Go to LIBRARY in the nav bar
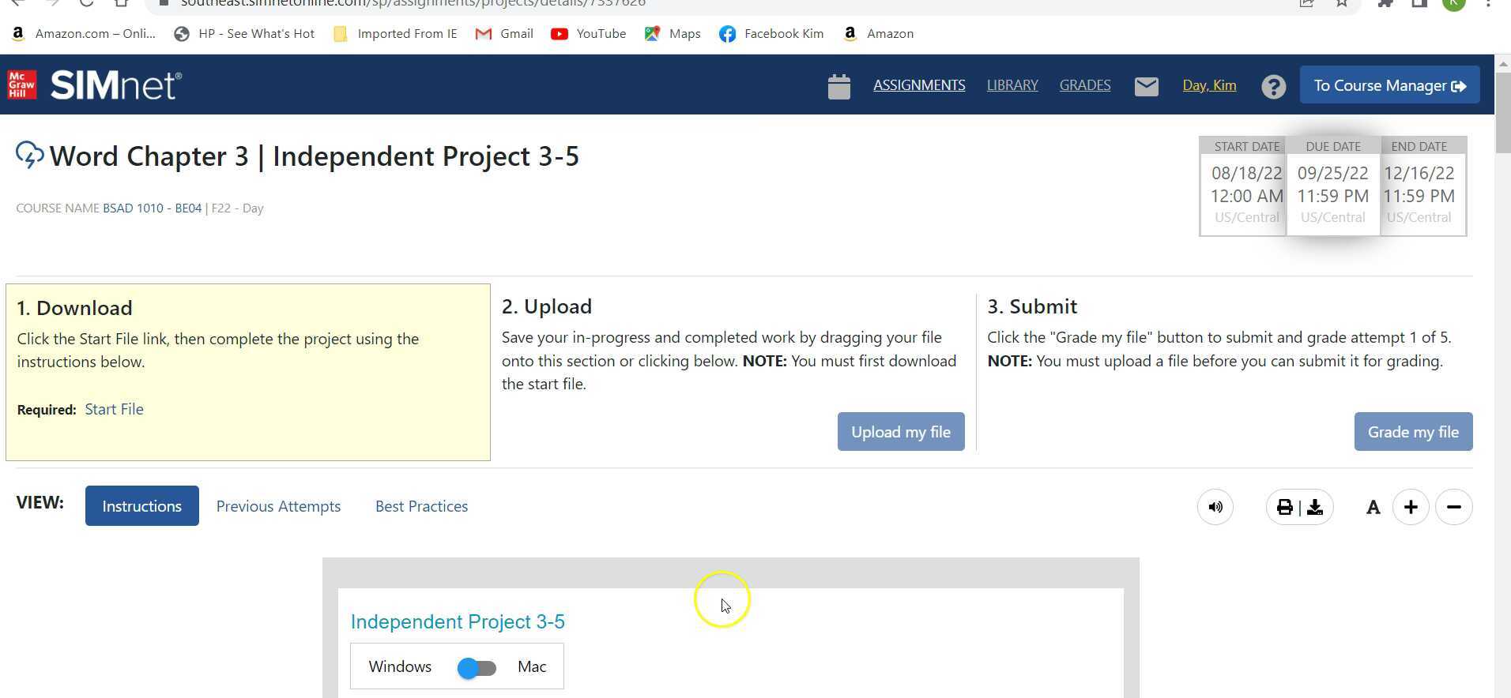The width and height of the screenshot is (1511, 698). pos(1012,85)
